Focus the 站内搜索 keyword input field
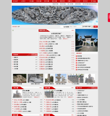This screenshot has width=110, height=116. click(76, 27)
